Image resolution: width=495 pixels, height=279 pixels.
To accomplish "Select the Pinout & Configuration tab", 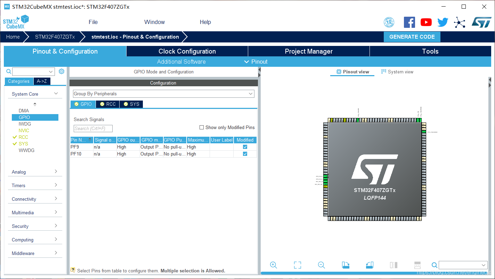I will pos(65,51).
